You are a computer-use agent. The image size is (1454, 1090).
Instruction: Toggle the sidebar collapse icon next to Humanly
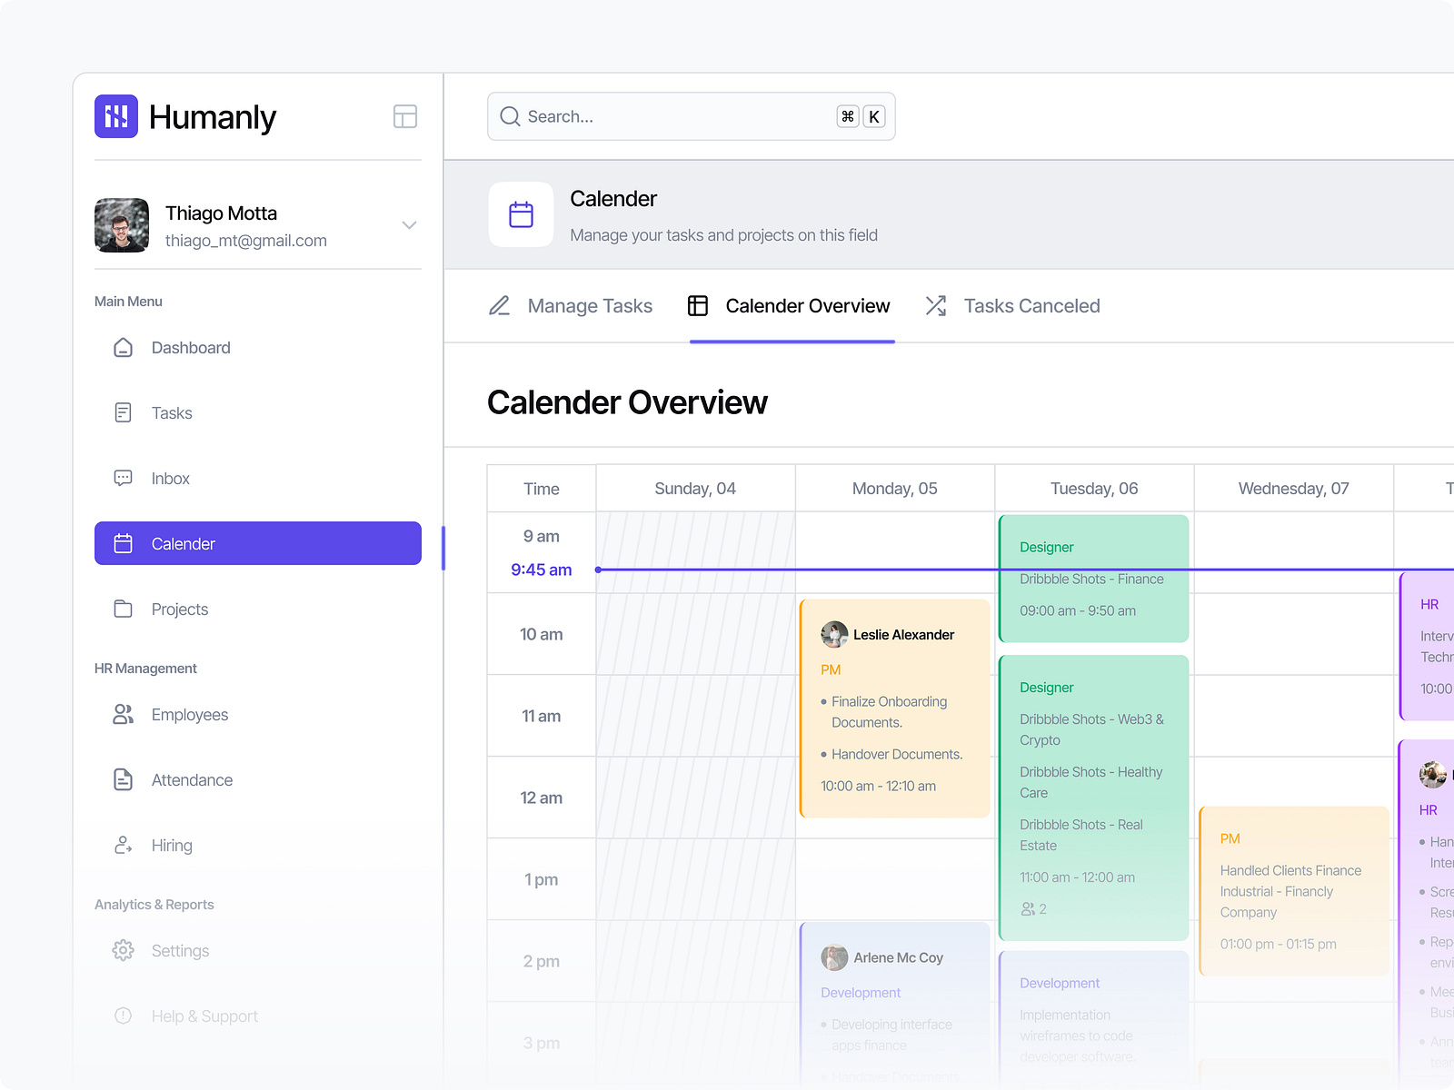pos(405,116)
